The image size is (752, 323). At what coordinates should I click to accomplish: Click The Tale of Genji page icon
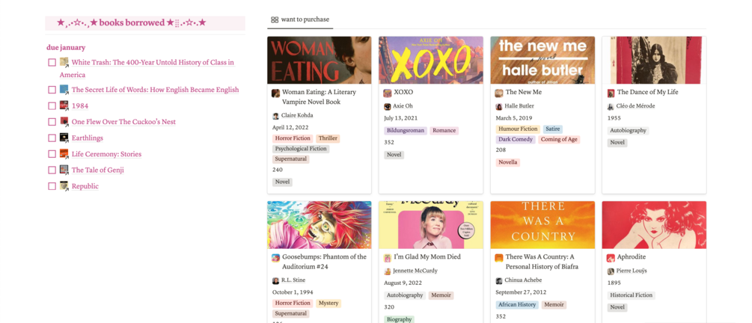pos(64,170)
